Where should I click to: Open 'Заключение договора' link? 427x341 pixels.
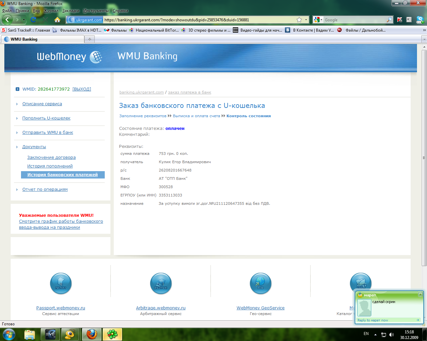tap(51, 158)
